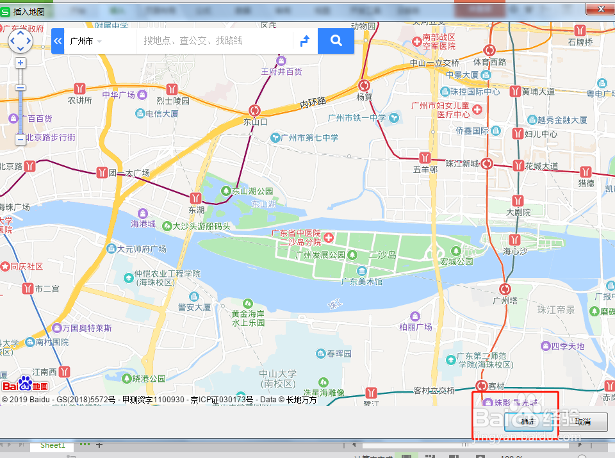The width and height of the screenshot is (615, 458).
Task: Click the 北京路 metro station icon
Action: [30, 167]
